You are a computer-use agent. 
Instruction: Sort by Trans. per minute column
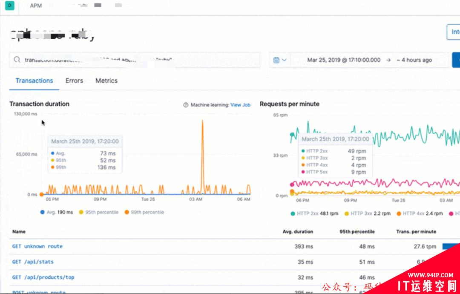[416, 232]
